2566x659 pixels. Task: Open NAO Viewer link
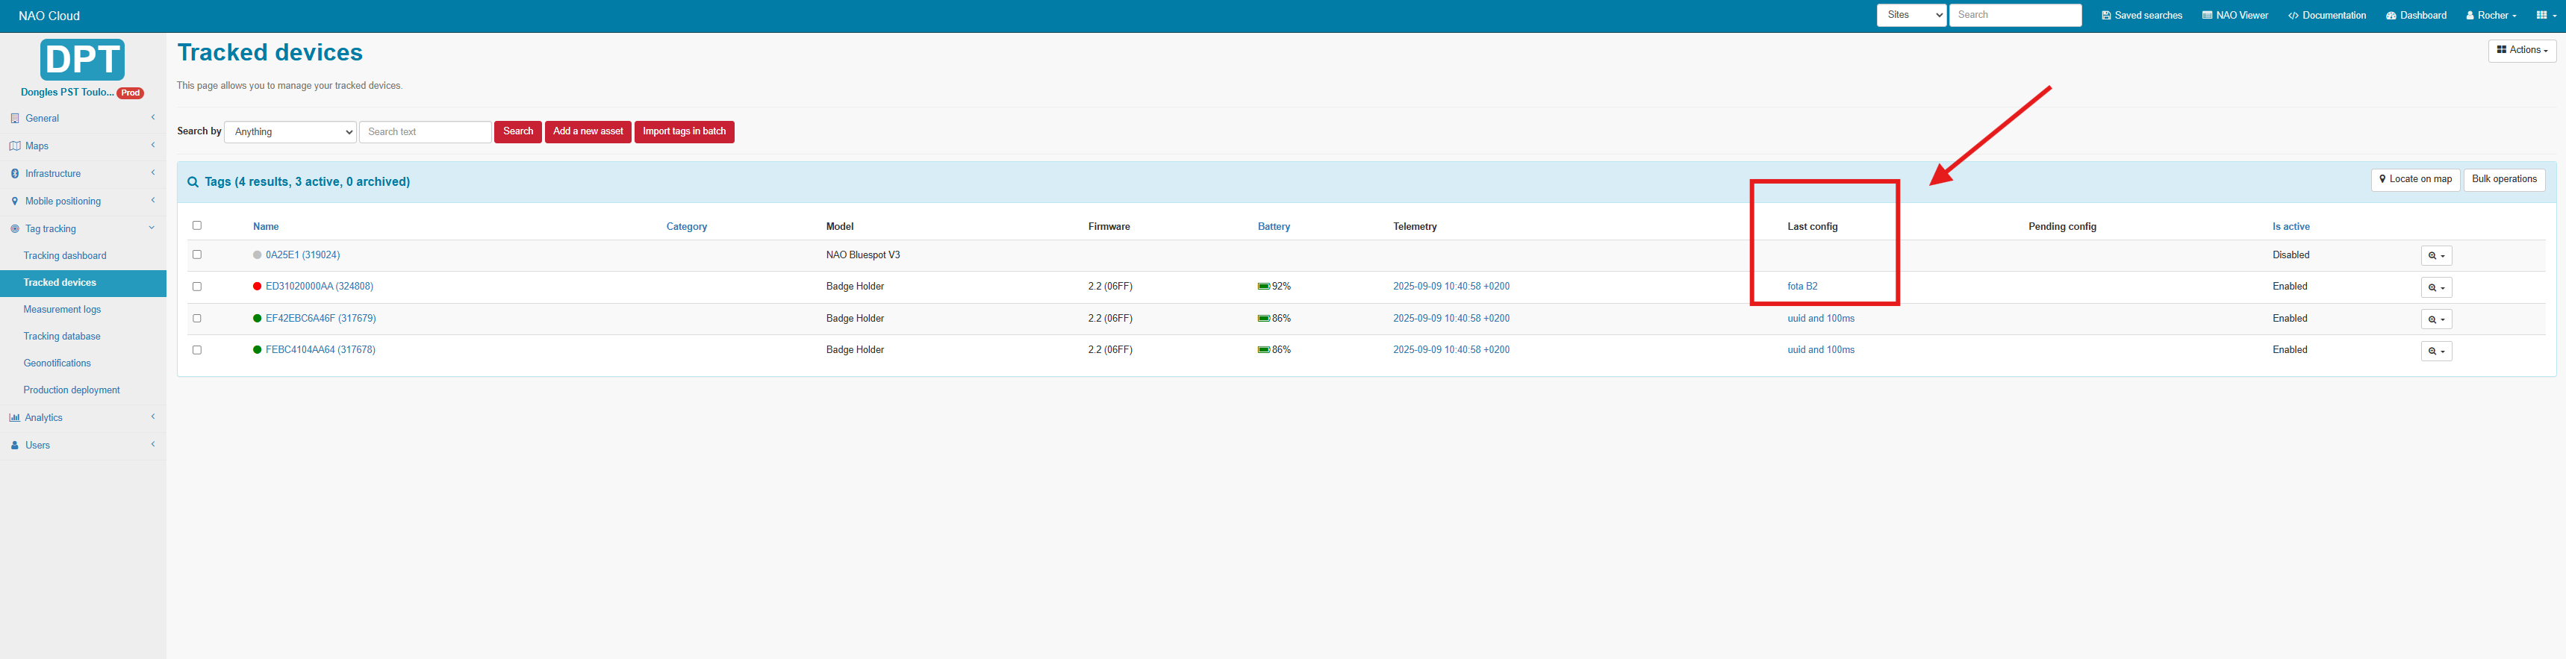point(2235,15)
